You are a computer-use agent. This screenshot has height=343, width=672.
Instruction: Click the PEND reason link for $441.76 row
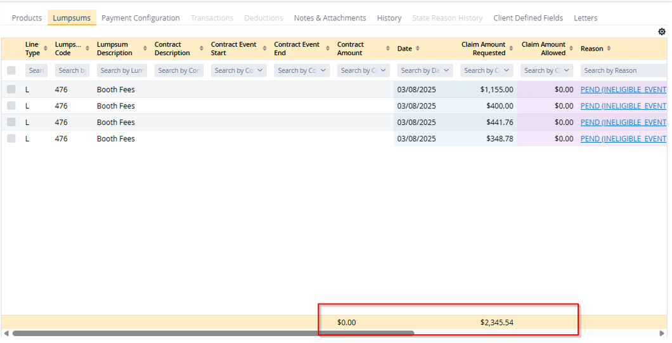(623, 122)
